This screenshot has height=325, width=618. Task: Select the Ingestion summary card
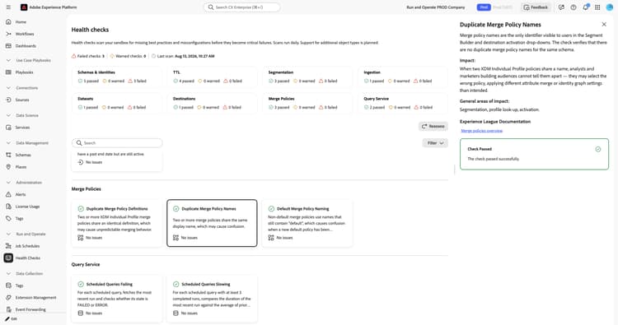pos(403,77)
